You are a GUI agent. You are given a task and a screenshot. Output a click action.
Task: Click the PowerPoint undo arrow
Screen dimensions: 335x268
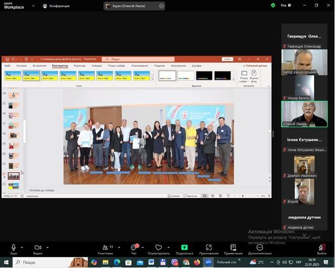13,59
